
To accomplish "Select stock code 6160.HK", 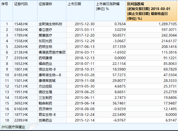I will [x=21, y=109].
